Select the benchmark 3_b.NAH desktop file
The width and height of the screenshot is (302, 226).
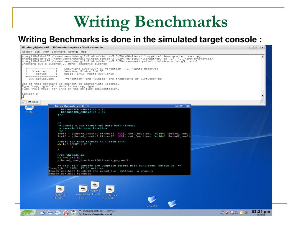[x=110, y=192]
